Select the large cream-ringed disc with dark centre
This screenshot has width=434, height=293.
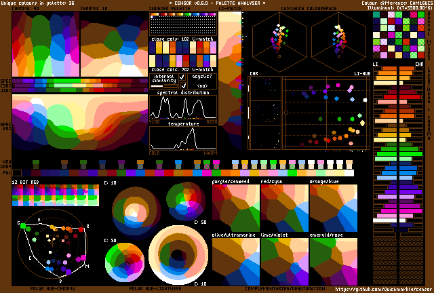pos(178,256)
